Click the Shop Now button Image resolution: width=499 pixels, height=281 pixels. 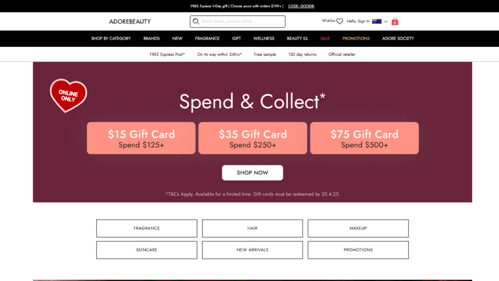[253, 173]
